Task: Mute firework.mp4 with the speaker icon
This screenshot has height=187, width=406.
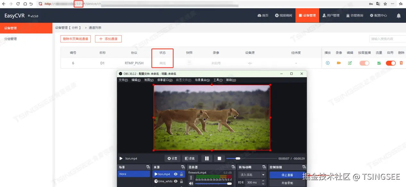Action: pyautogui.click(x=191, y=183)
